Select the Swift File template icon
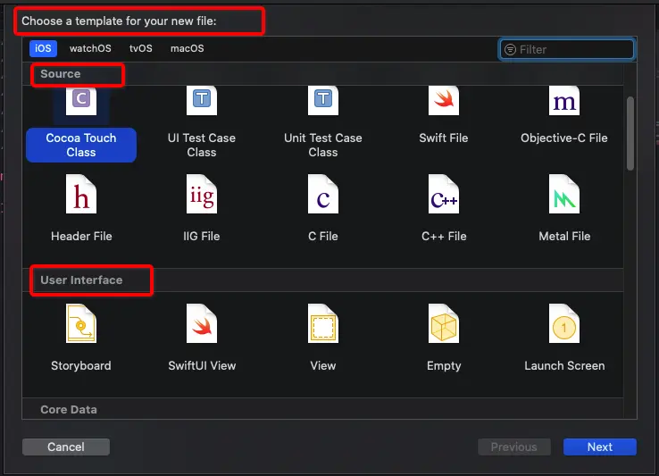This screenshot has width=659, height=476. click(444, 101)
